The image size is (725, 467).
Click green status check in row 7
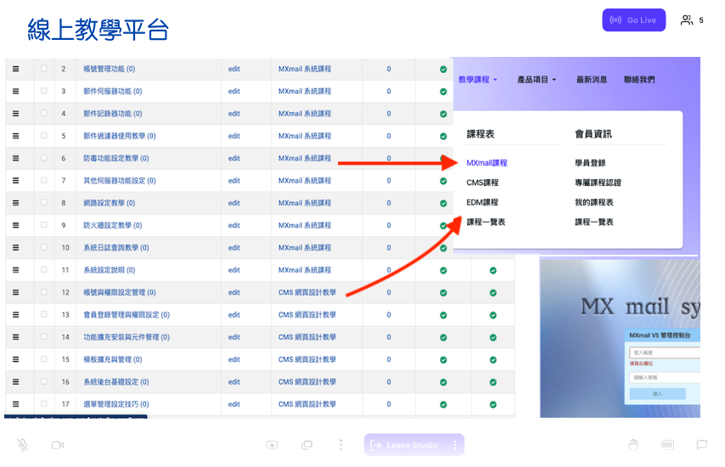tap(443, 181)
